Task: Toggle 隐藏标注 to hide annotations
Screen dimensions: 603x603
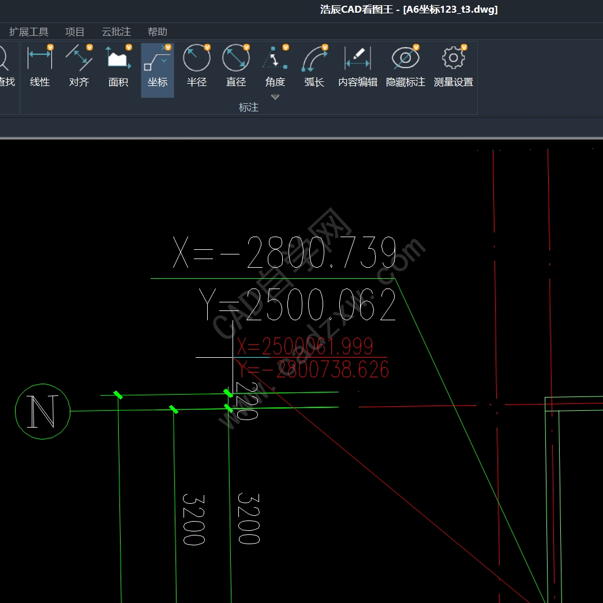Action: pyautogui.click(x=405, y=66)
